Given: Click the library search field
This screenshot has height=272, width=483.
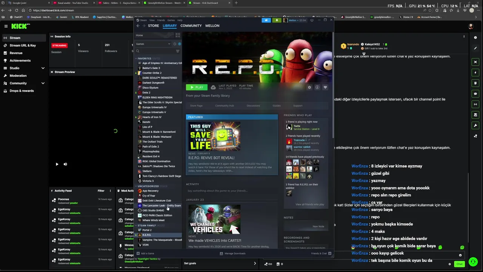Looking at the screenshot, I should [x=155, y=51].
